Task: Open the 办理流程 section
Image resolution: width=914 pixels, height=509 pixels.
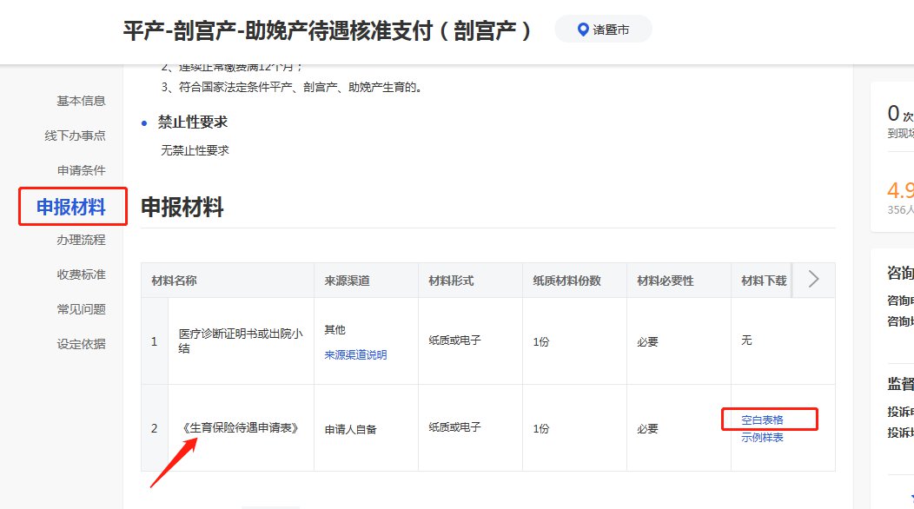Action: [81, 240]
